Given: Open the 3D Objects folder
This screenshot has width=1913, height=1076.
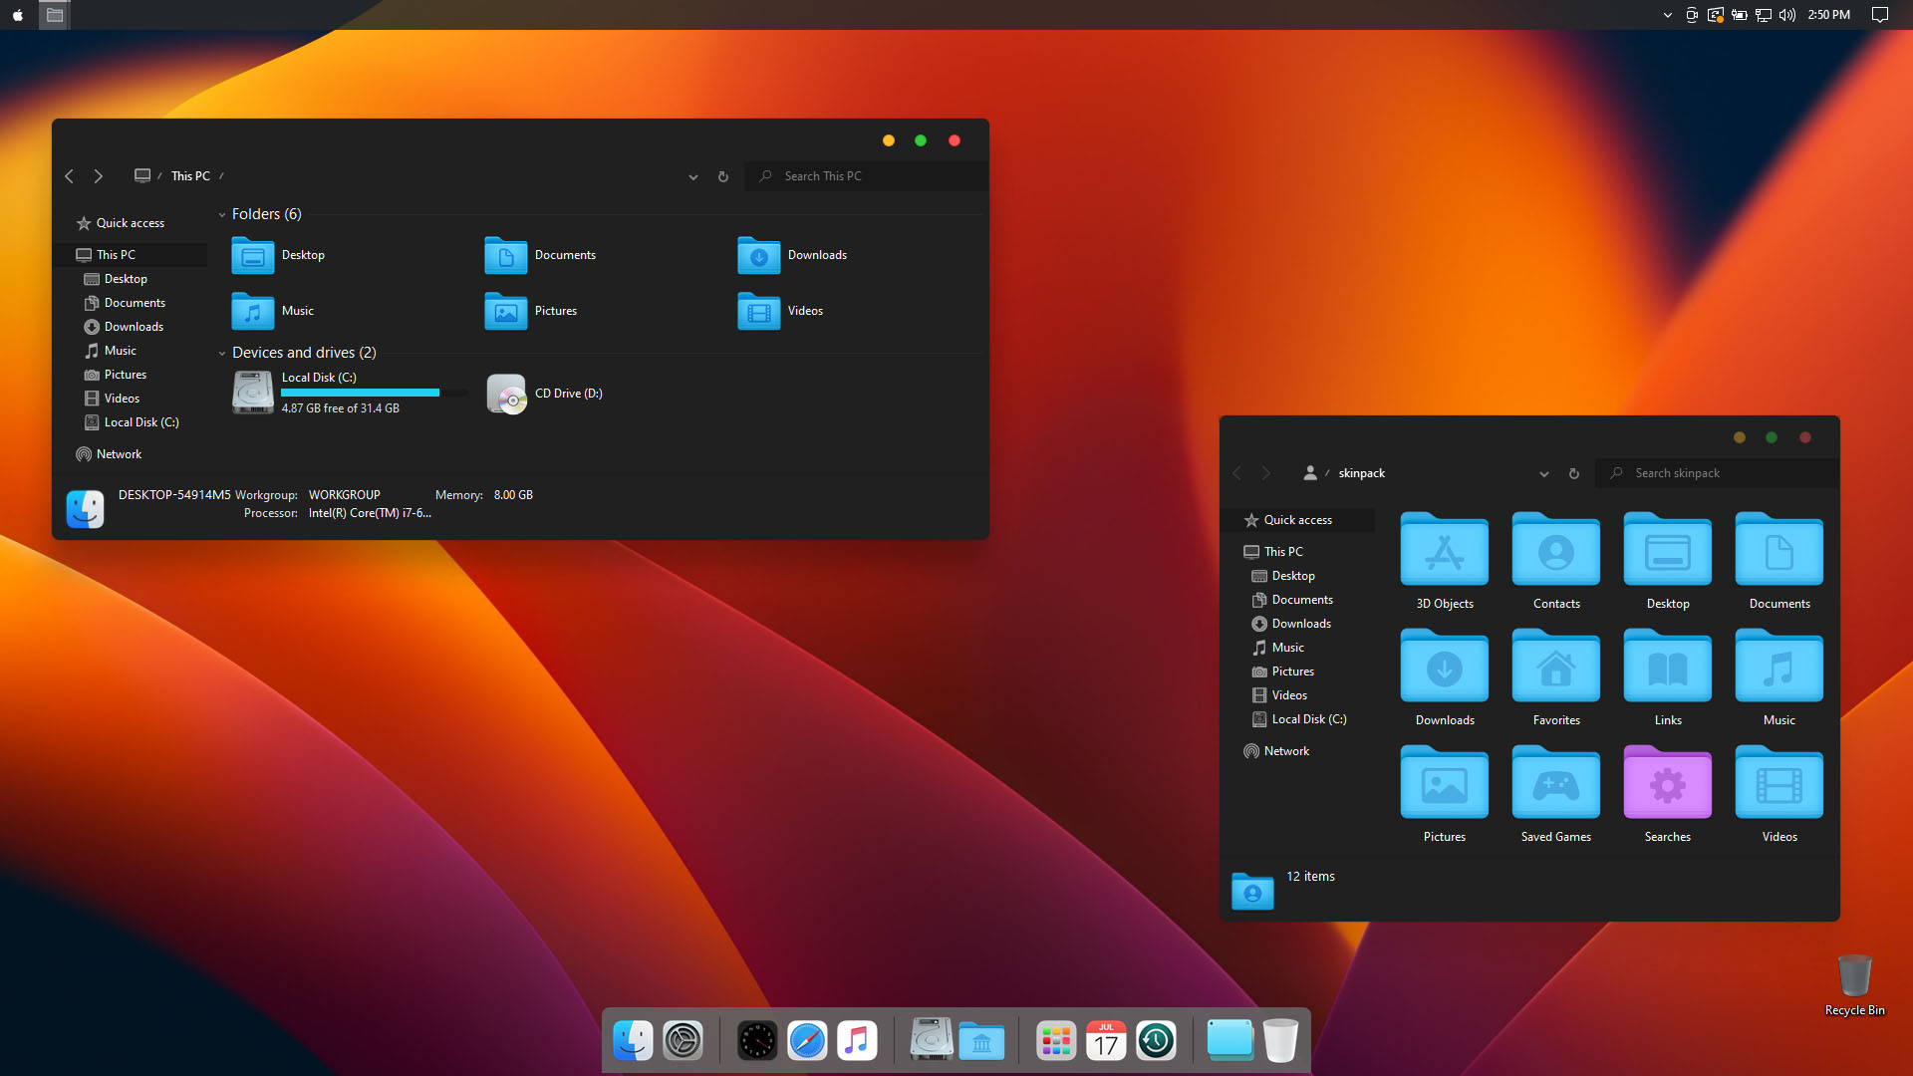Looking at the screenshot, I should click(1444, 551).
